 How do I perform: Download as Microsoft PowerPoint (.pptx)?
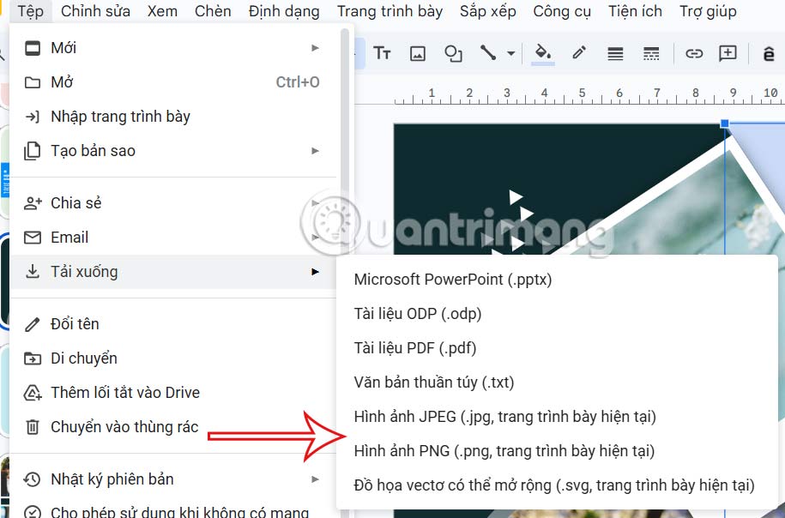click(455, 279)
